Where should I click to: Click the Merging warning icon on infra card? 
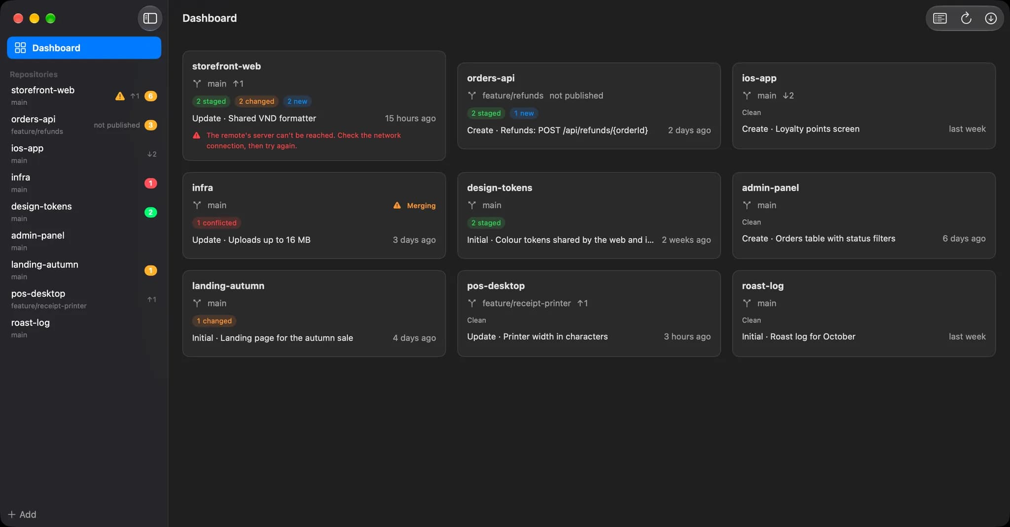(x=397, y=205)
